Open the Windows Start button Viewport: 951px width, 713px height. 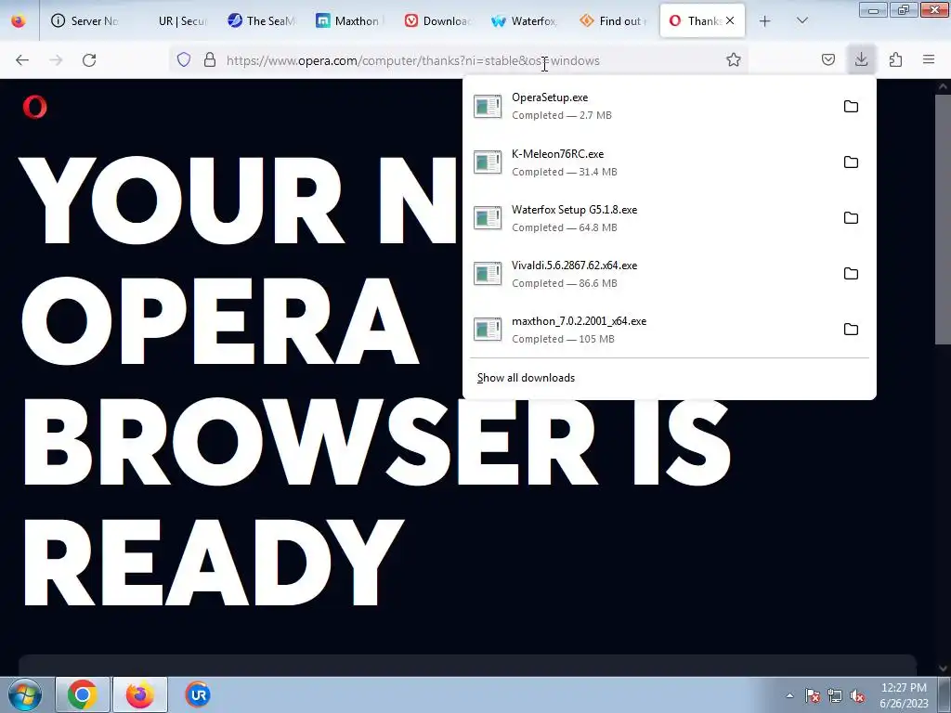(24, 694)
